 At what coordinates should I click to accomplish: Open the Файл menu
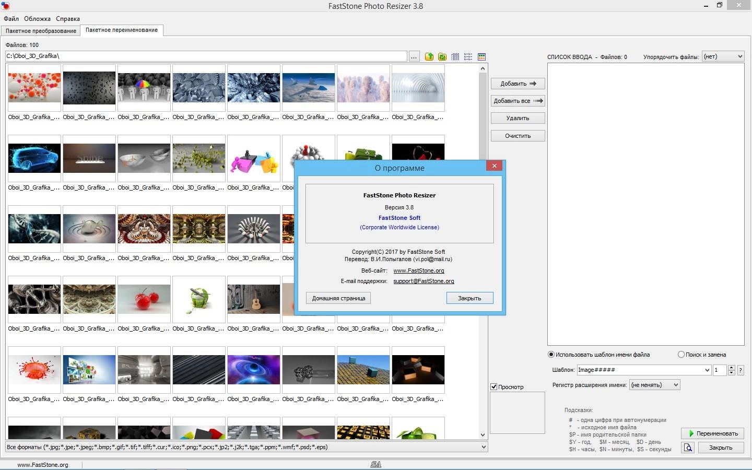11,18
